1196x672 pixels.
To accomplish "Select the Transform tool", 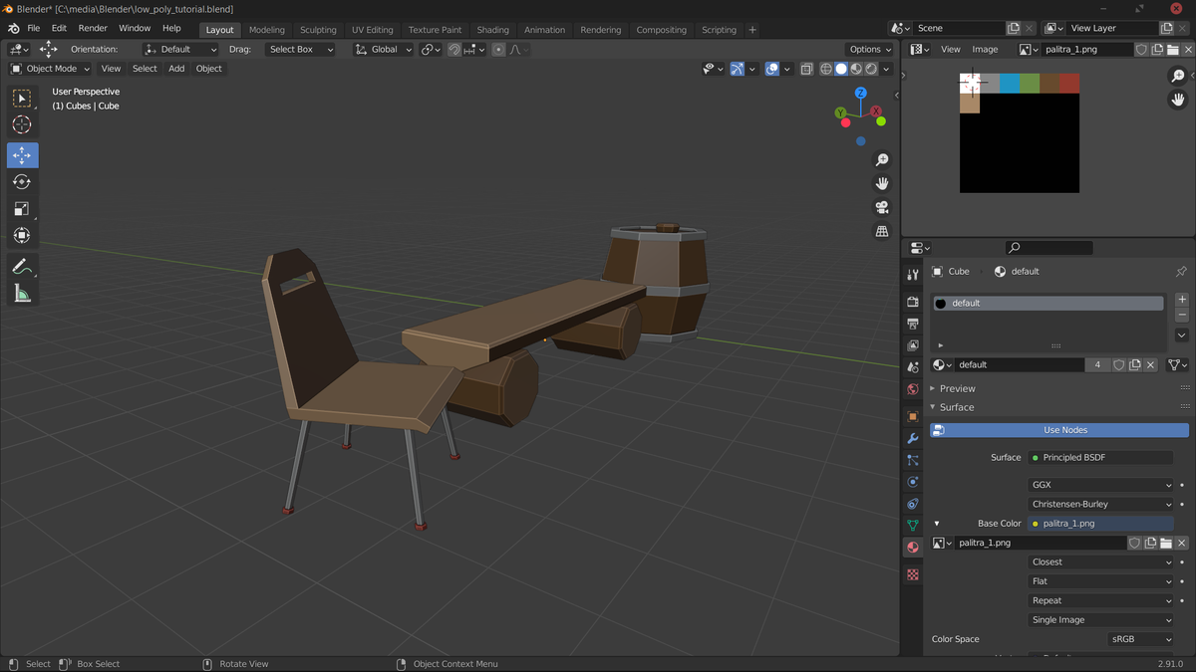I will pyautogui.click(x=22, y=236).
